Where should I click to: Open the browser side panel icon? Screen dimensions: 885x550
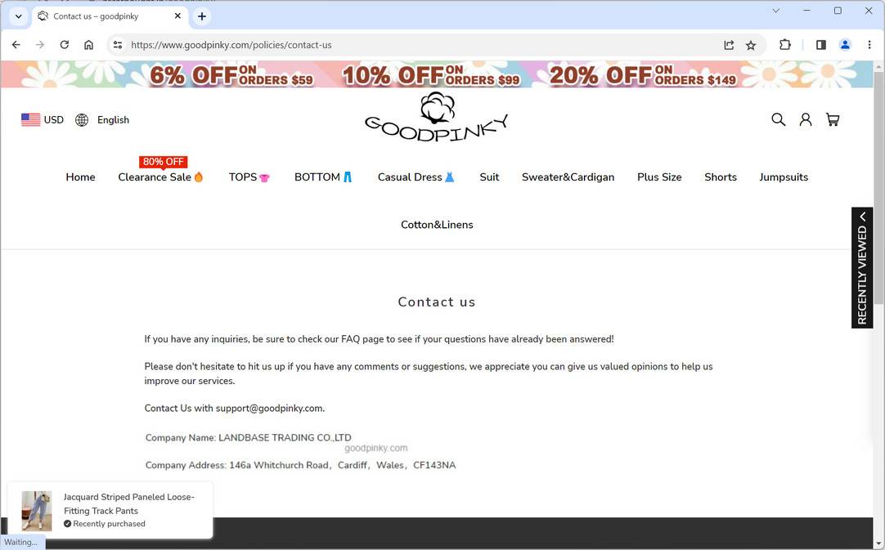point(820,45)
